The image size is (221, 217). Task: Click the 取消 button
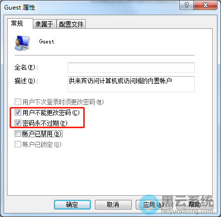[x=113, y=204]
